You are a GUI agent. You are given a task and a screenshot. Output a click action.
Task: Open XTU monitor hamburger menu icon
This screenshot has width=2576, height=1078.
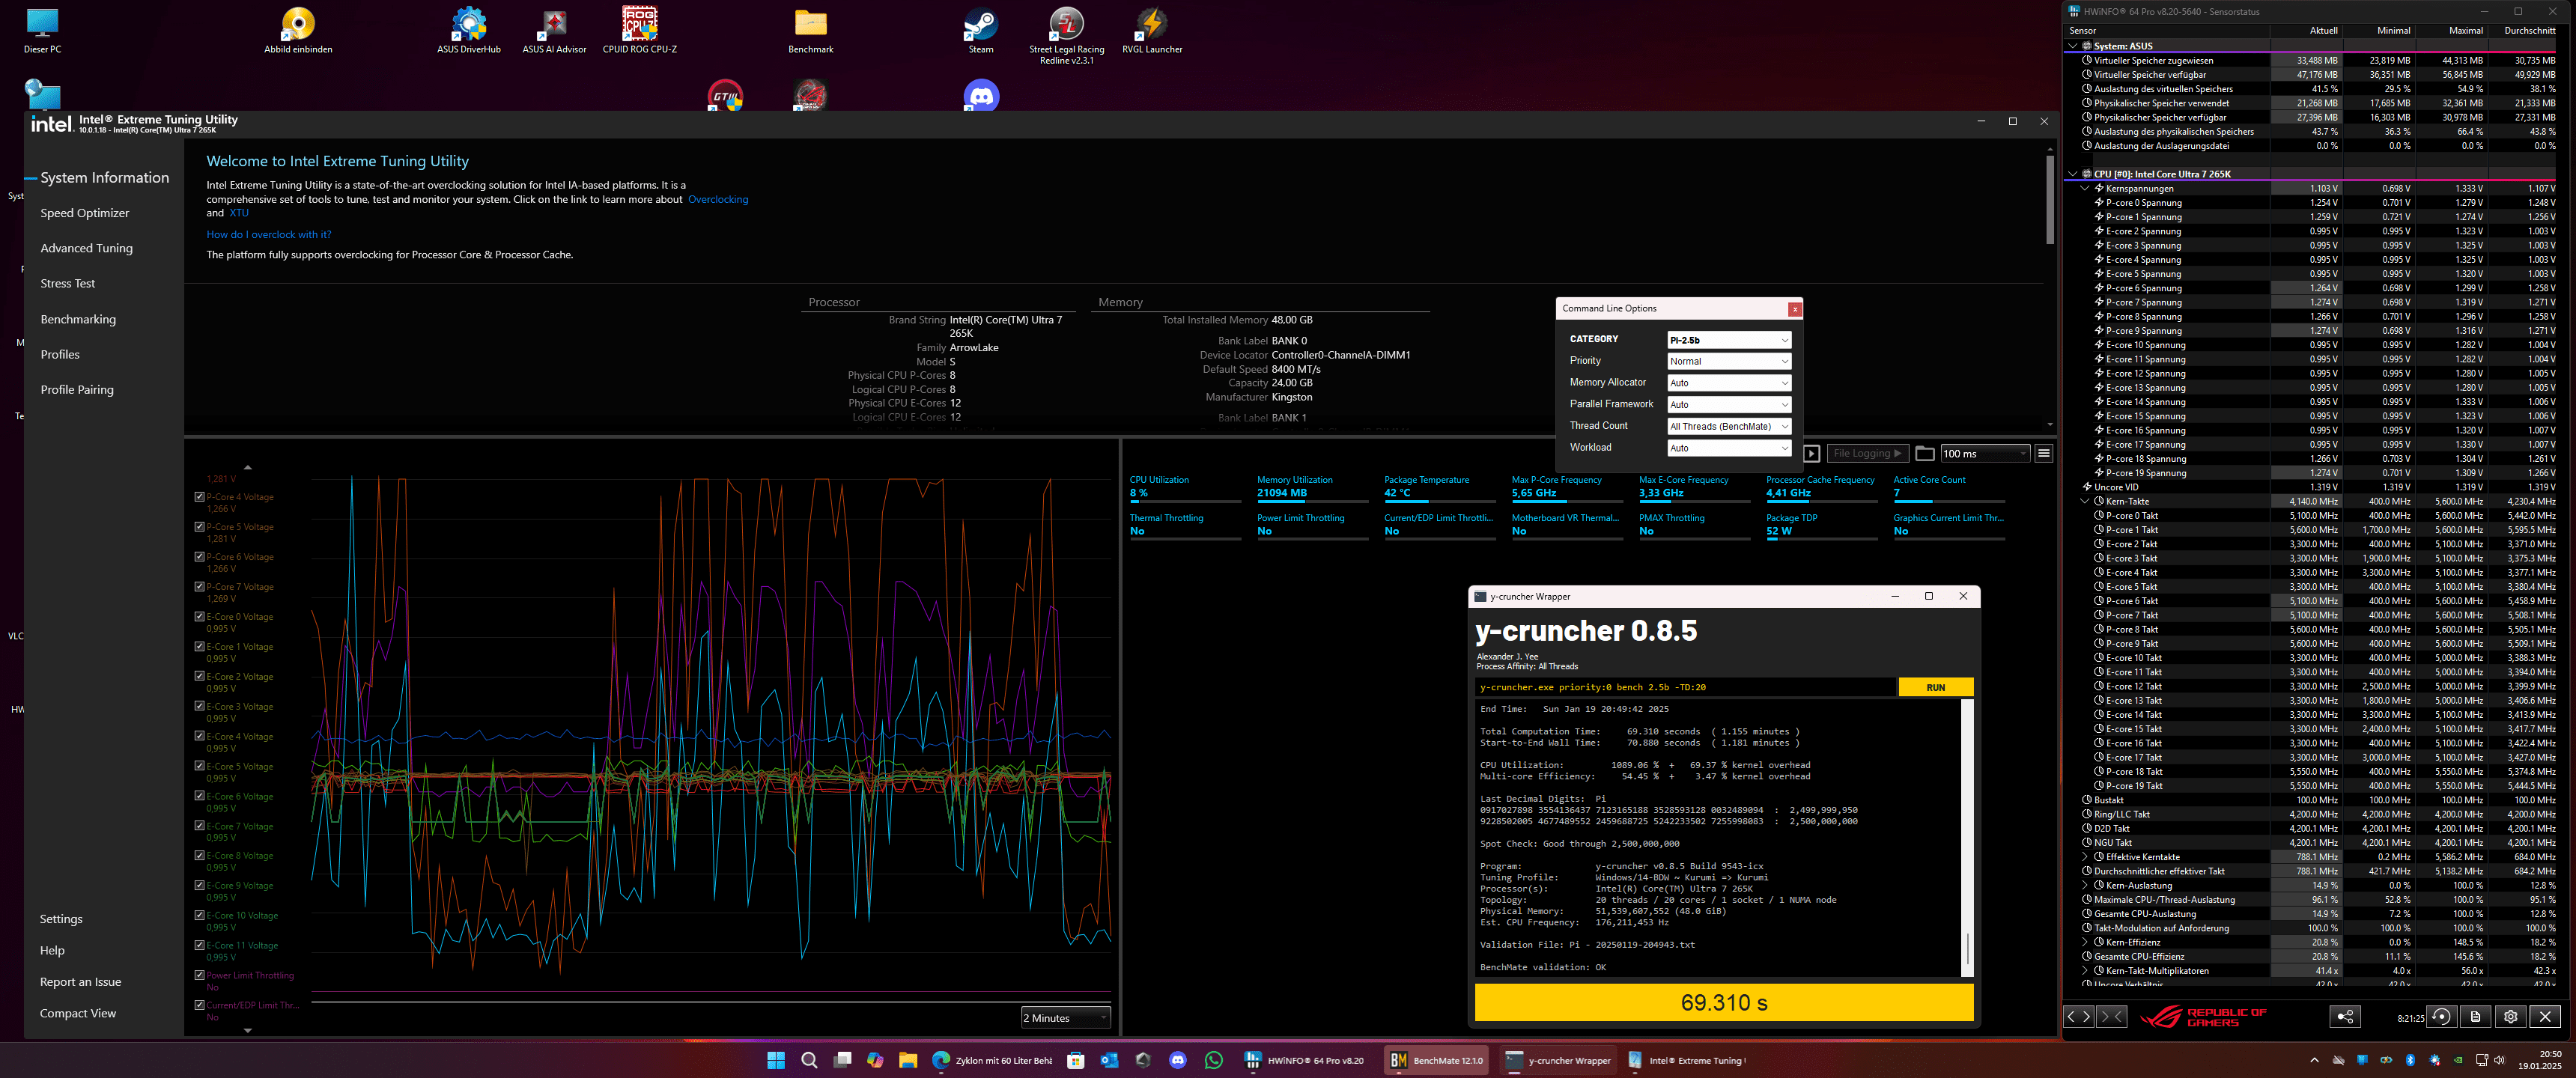[2044, 453]
